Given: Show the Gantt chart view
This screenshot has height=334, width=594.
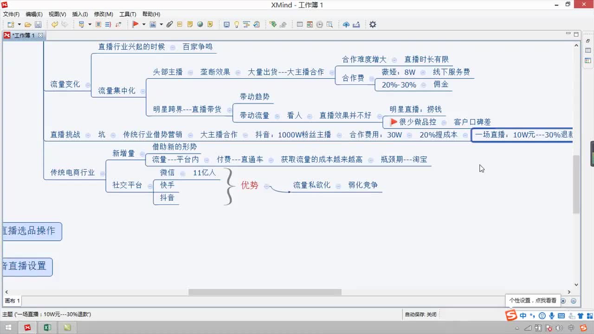Looking at the screenshot, I should [x=246, y=24].
